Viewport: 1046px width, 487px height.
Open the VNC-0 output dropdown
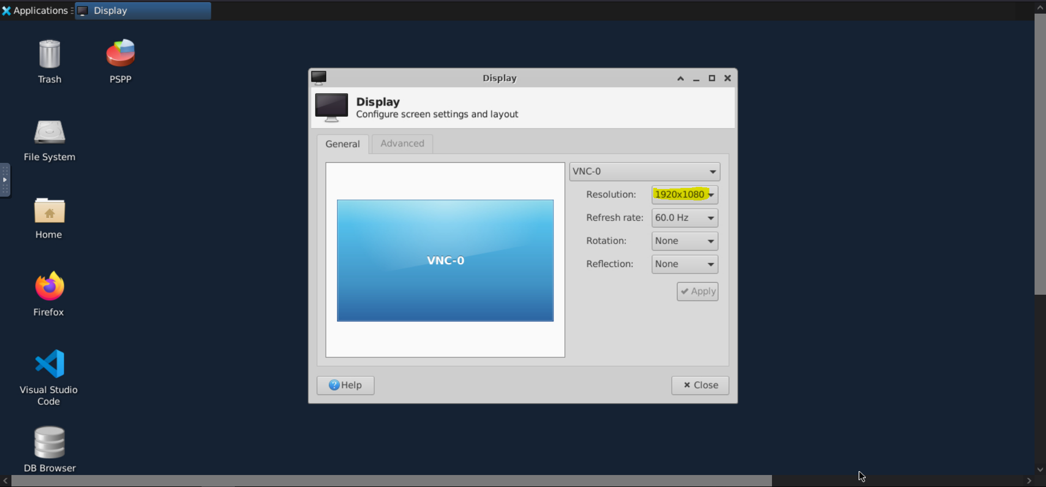click(644, 172)
